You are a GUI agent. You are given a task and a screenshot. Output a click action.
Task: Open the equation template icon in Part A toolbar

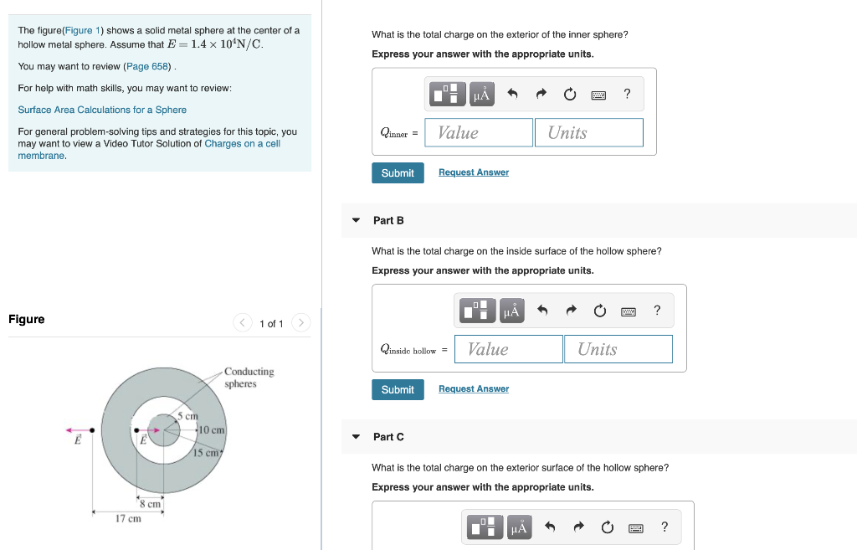(447, 94)
